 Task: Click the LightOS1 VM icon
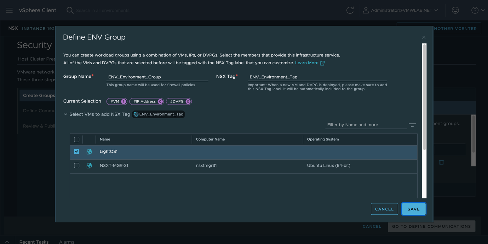(89, 152)
